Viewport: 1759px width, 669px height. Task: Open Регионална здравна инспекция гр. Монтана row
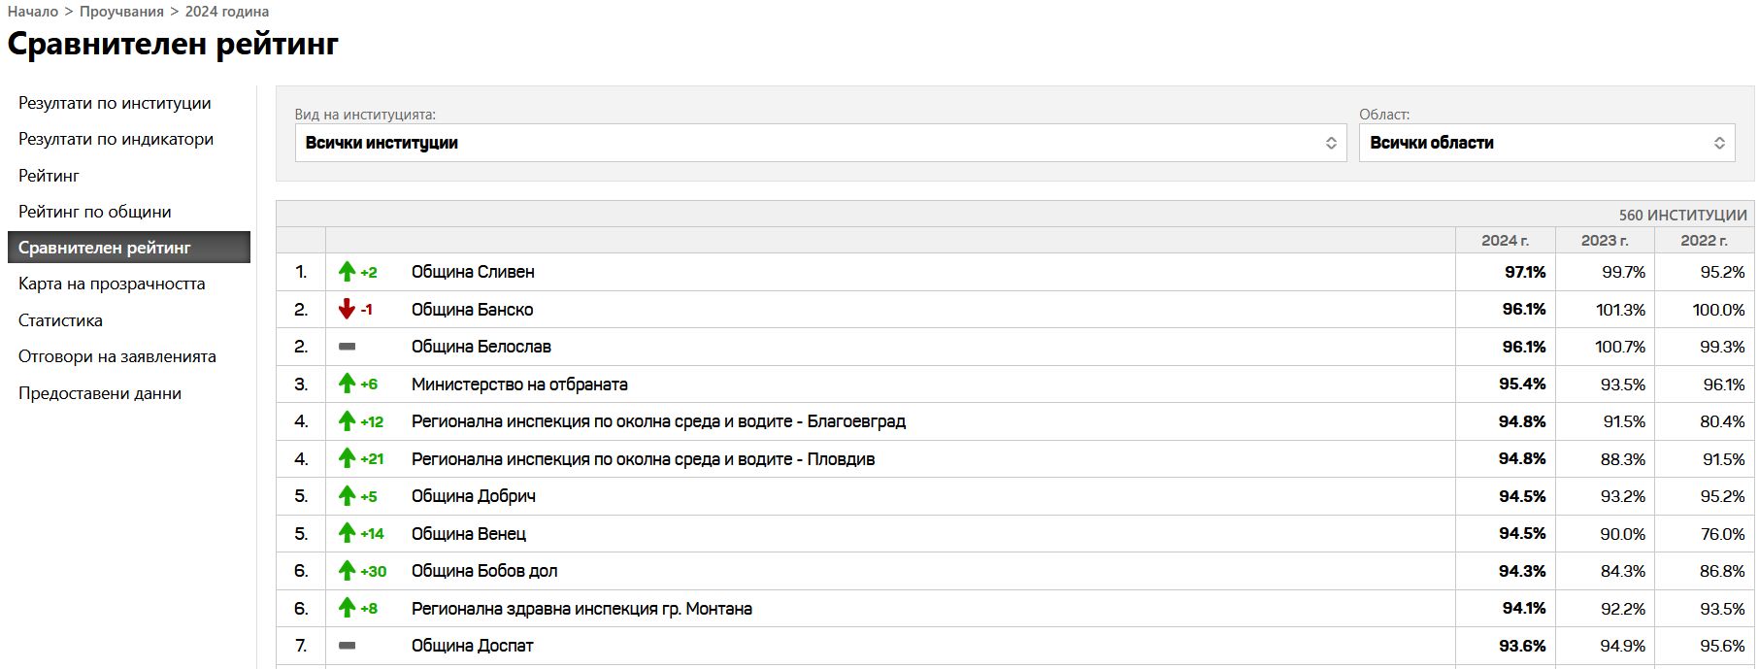point(581,609)
